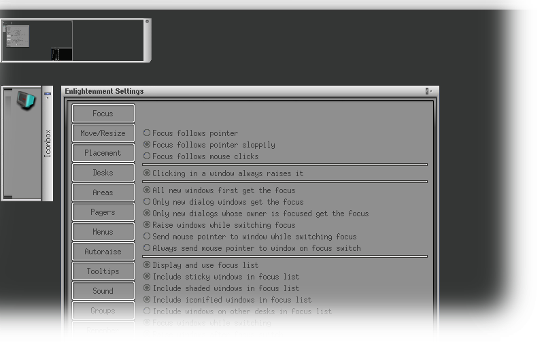Go to the Areas tab
This screenshot has height=357, width=544.
(103, 192)
